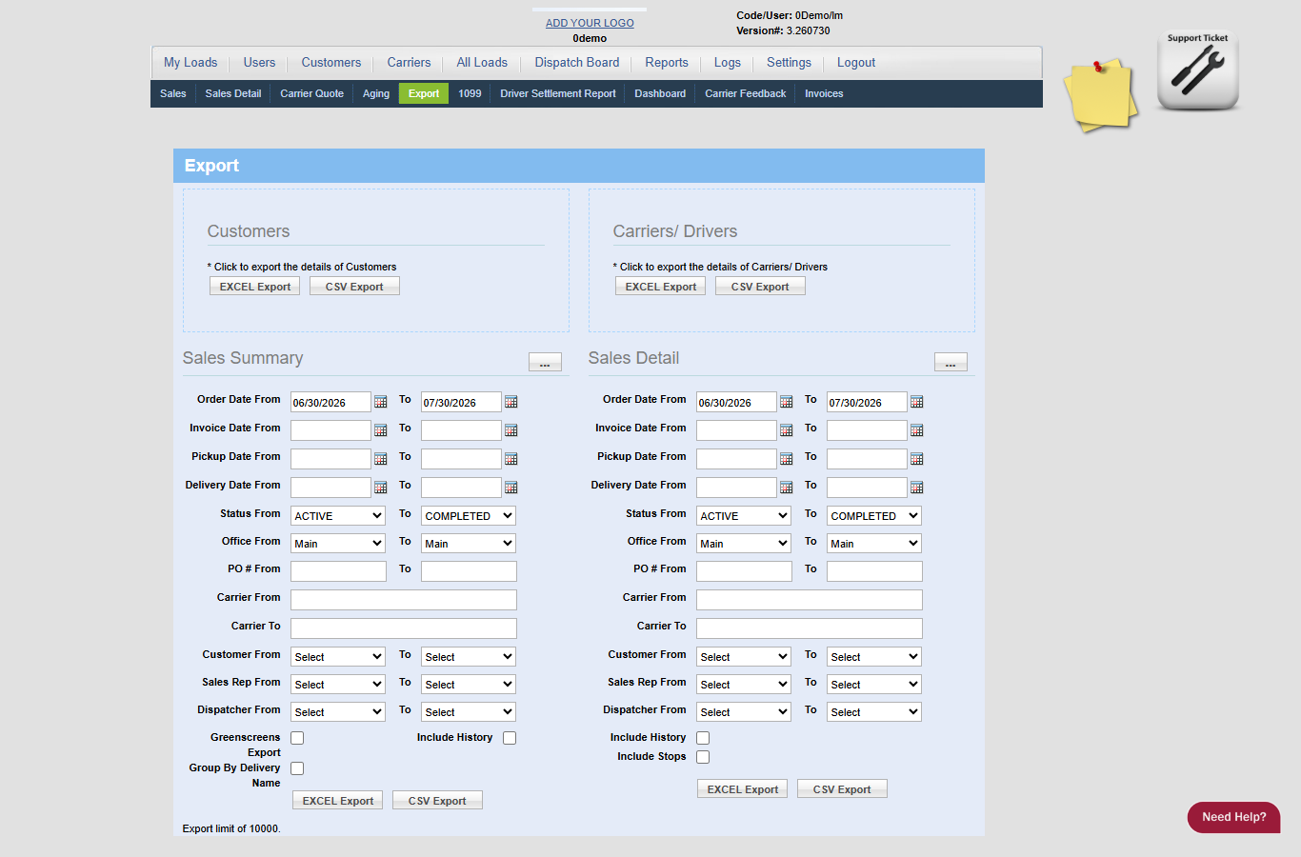Expand Sales Summary Customer From dropdown
1301x857 pixels.
click(x=338, y=656)
